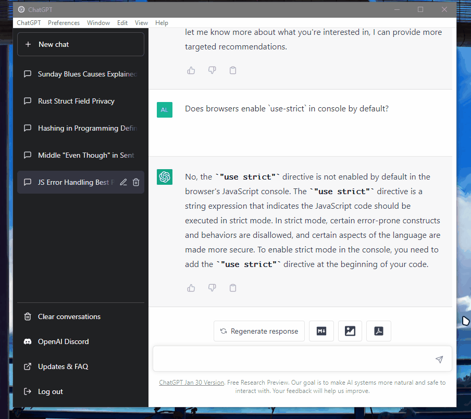Open Hashing in Programming conversation
This screenshot has width=471, height=419.
pyautogui.click(x=81, y=128)
